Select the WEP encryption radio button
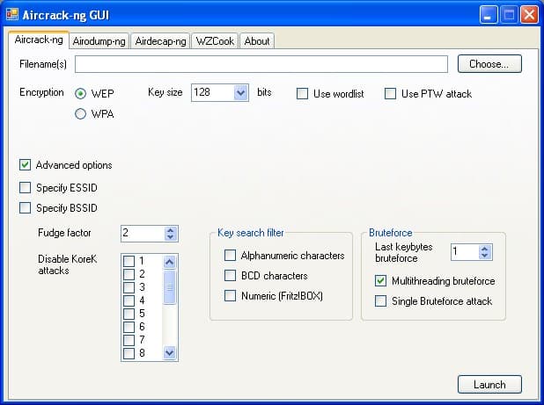 click(x=80, y=93)
